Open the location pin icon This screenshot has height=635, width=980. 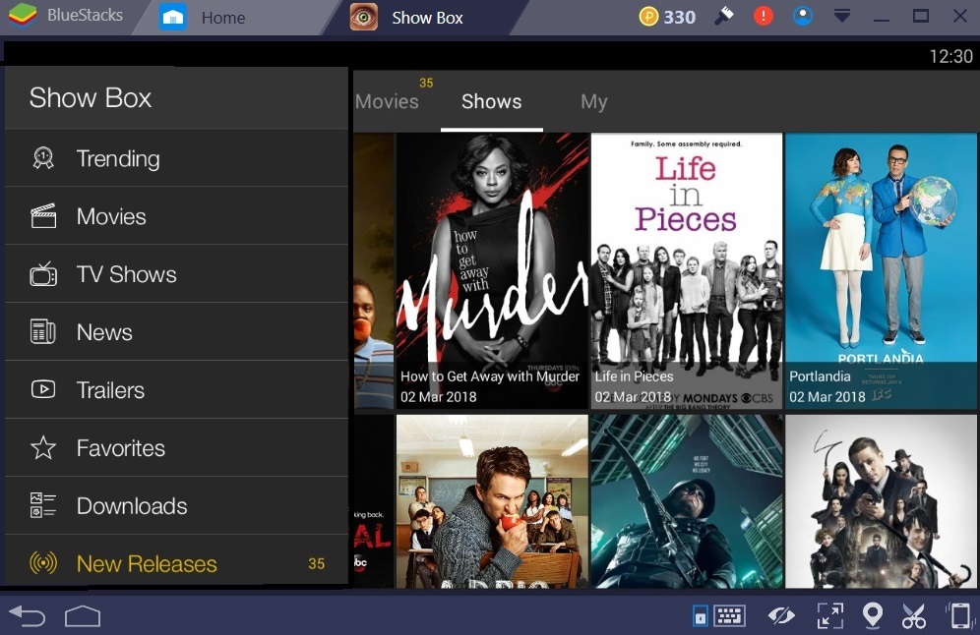873,616
